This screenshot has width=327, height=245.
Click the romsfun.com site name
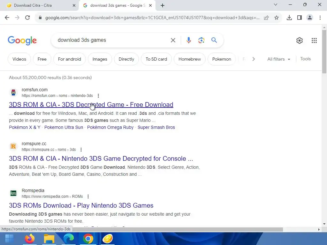tap(34, 90)
